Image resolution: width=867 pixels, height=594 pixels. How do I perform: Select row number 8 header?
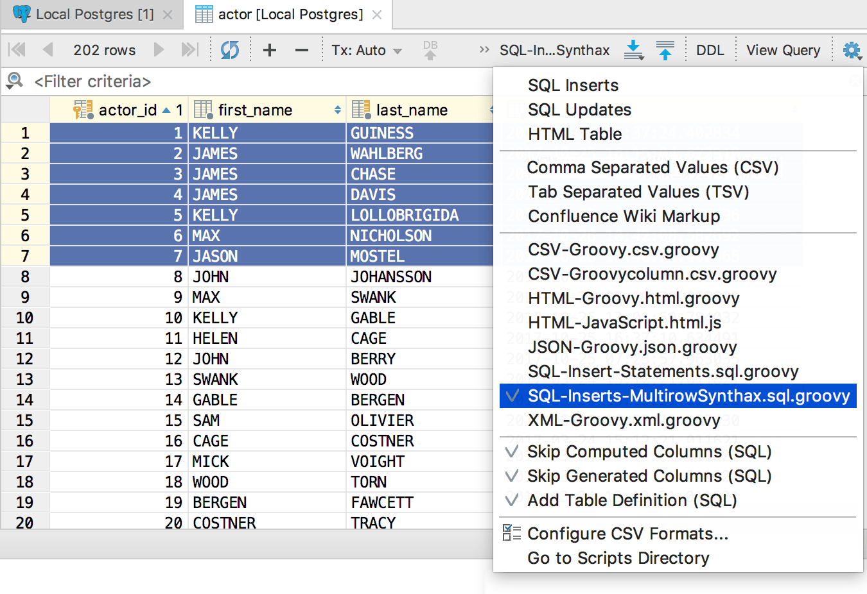click(25, 276)
